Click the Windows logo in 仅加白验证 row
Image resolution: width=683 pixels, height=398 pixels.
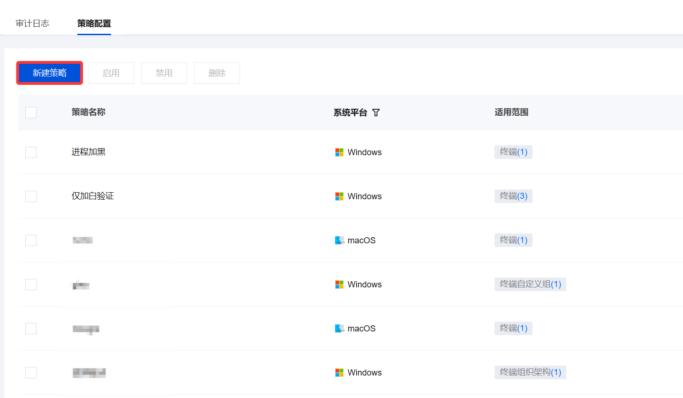(x=339, y=196)
